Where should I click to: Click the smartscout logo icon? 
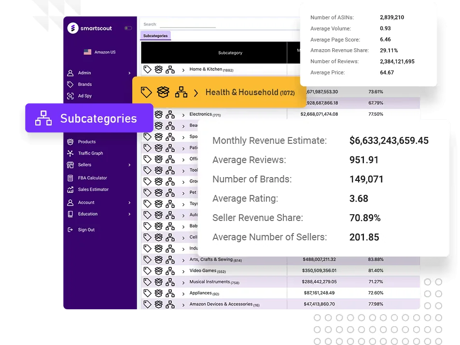click(x=73, y=28)
